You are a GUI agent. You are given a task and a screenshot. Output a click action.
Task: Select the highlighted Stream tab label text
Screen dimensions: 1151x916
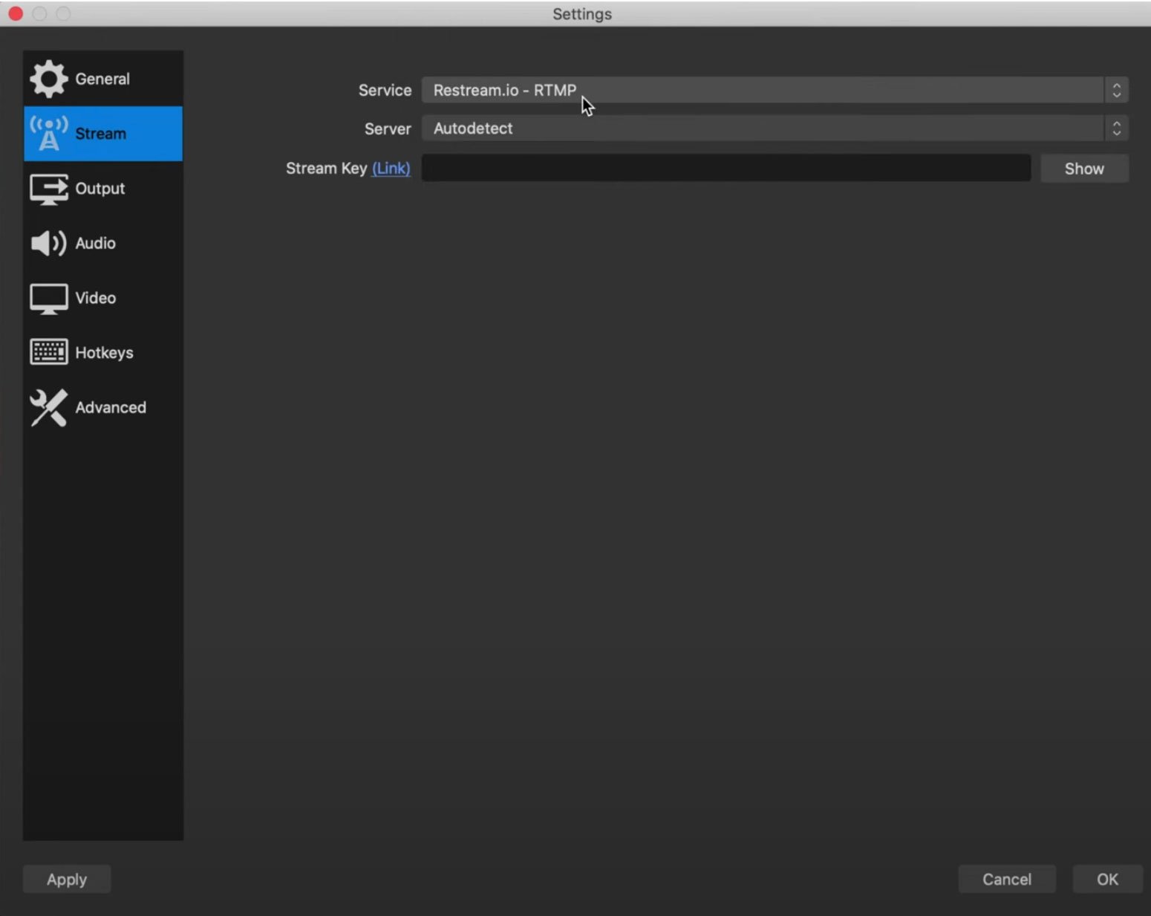pos(101,134)
